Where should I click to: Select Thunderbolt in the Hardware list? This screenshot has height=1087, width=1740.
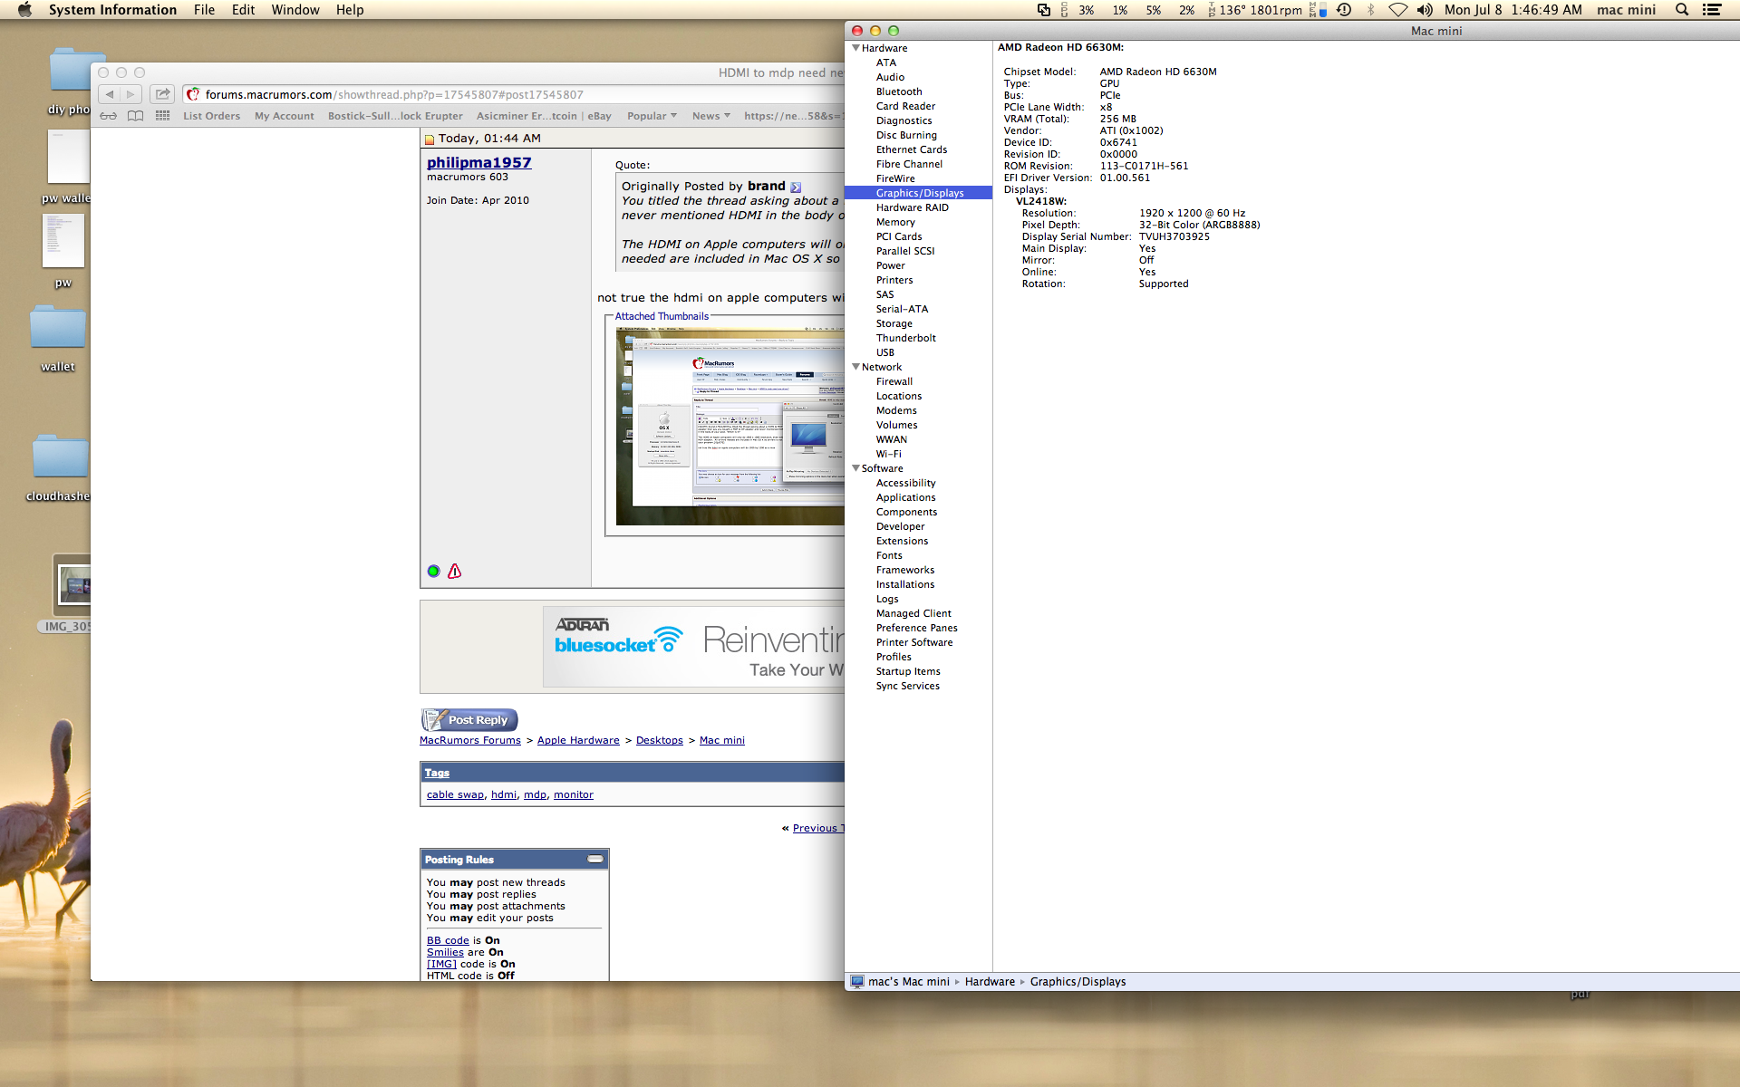click(x=905, y=338)
